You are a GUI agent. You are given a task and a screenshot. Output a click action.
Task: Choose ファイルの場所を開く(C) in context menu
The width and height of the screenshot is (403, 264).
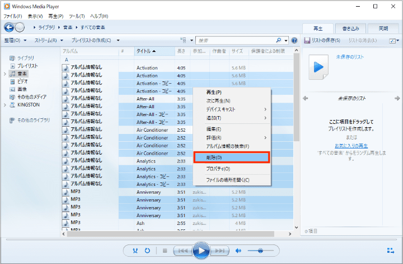click(x=232, y=180)
